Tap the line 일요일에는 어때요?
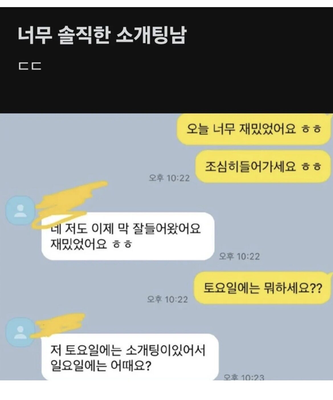Screen dimensions: 333x400 click(x=100, y=366)
